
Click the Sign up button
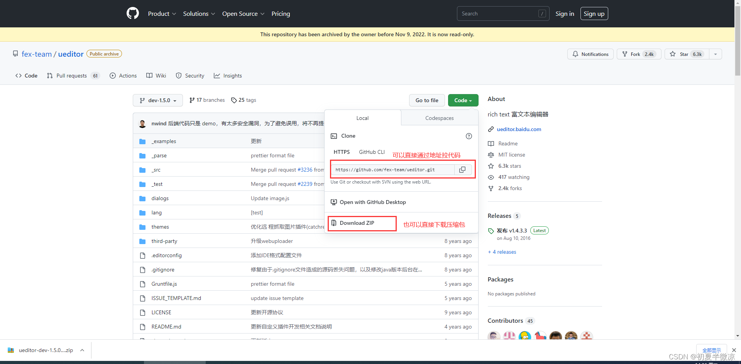pos(594,13)
